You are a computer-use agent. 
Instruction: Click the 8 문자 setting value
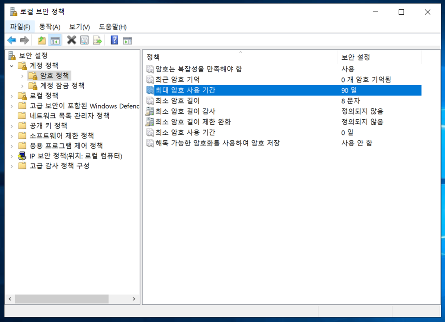click(351, 101)
